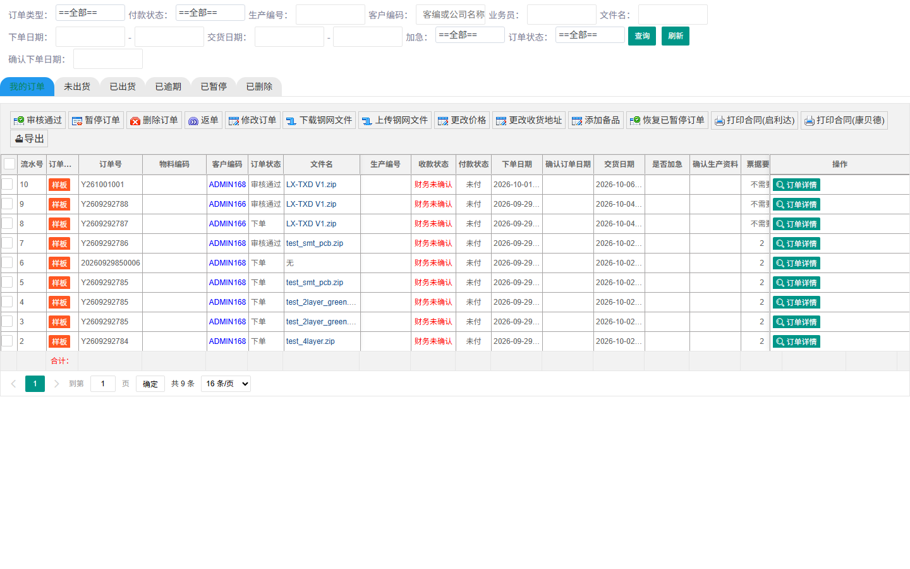
Task: Click the 暂停订单 pause order button
Action: click(96, 120)
